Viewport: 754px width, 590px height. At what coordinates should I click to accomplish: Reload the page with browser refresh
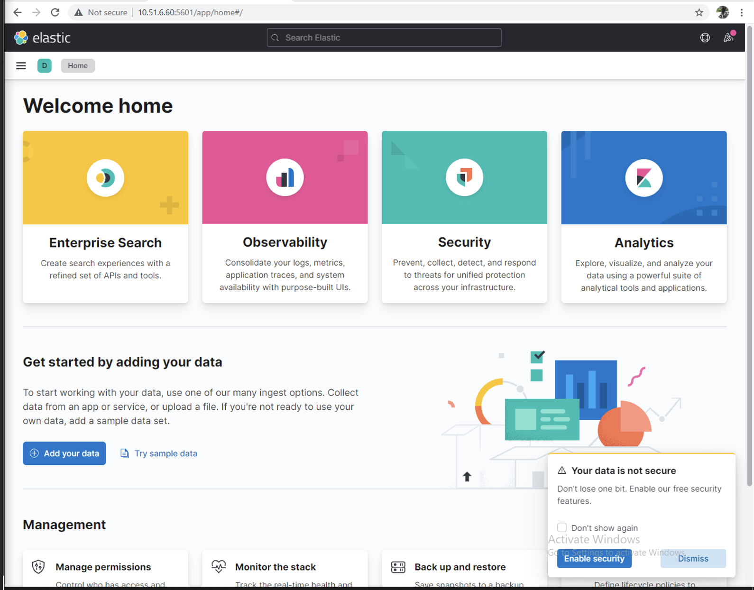55,12
